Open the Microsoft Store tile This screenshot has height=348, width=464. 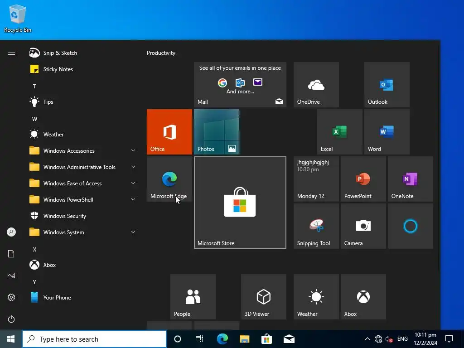coord(240,203)
